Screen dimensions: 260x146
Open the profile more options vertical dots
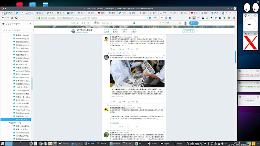pyautogui.click(x=197, y=31)
